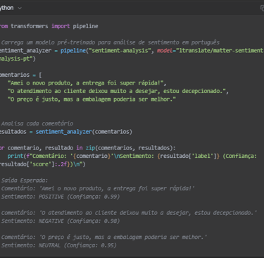The height and width of the screenshot is (258, 264).
Task: Click the 'import' keyword in first line
Action: [61, 26]
